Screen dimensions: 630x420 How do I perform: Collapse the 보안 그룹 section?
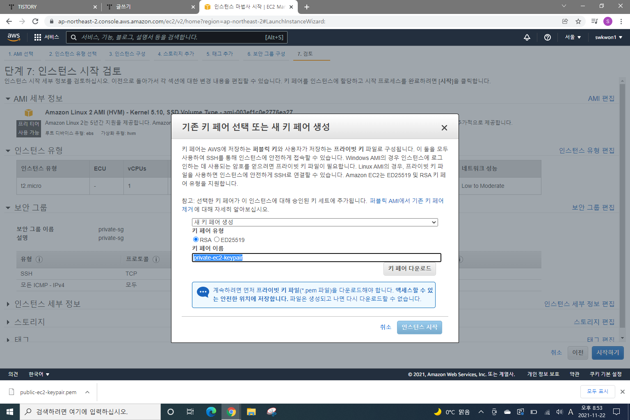pyautogui.click(x=8, y=208)
